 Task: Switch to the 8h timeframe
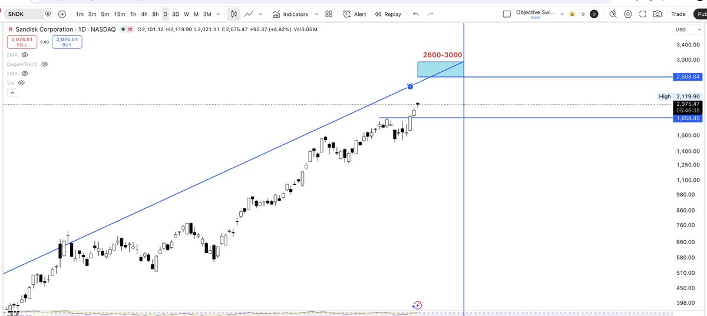click(x=155, y=14)
